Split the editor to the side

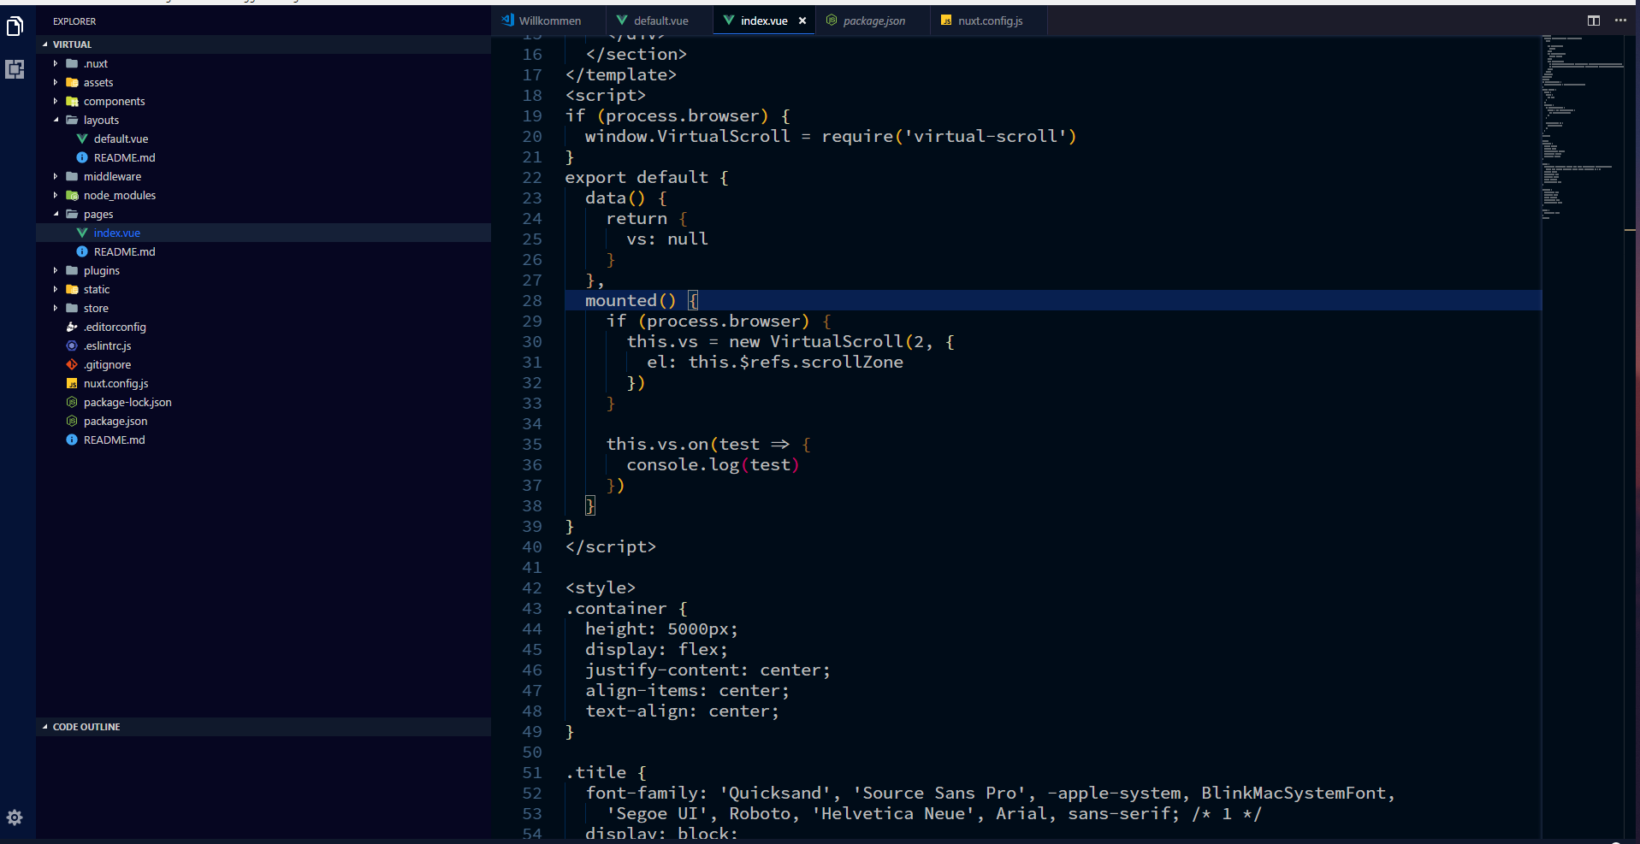pos(1594,21)
